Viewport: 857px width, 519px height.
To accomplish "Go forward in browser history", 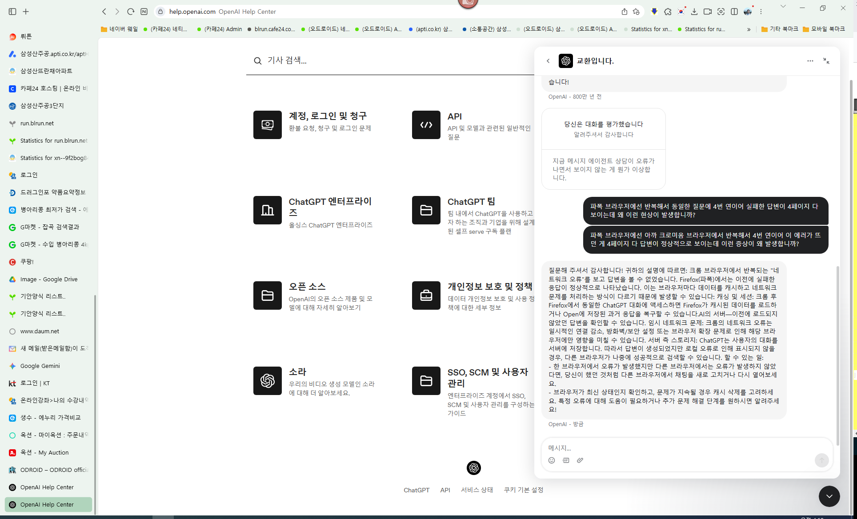I will click(117, 12).
